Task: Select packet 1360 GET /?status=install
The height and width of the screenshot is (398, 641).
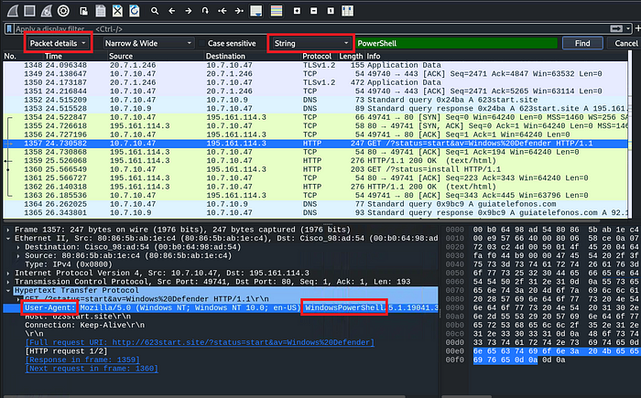Action: tap(315, 169)
